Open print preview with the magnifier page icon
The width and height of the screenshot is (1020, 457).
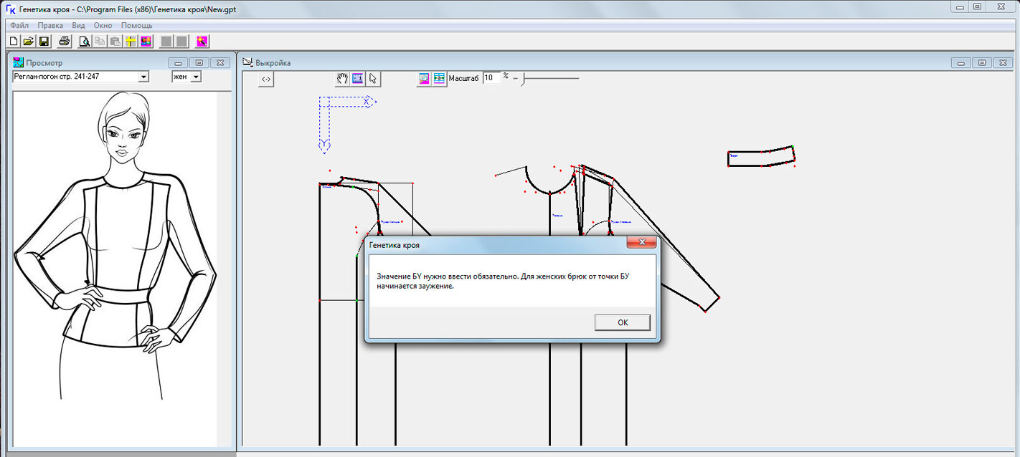click(85, 41)
